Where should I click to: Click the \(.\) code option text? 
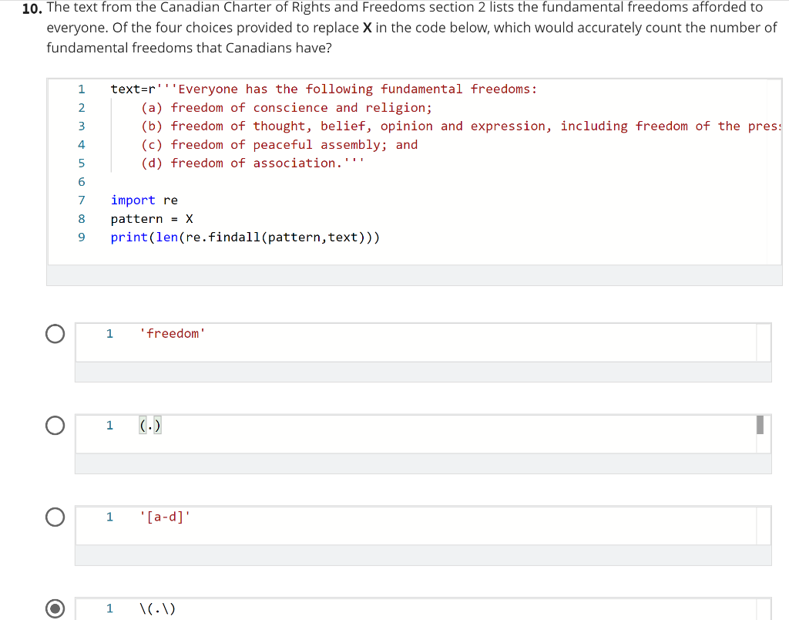(157, 609)
